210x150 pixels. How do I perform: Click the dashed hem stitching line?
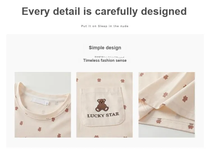(x=173, y=121)
